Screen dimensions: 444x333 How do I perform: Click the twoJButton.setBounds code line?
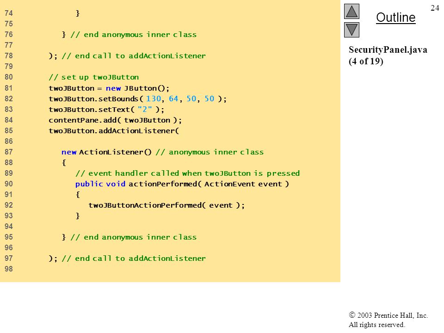(138, 99)
